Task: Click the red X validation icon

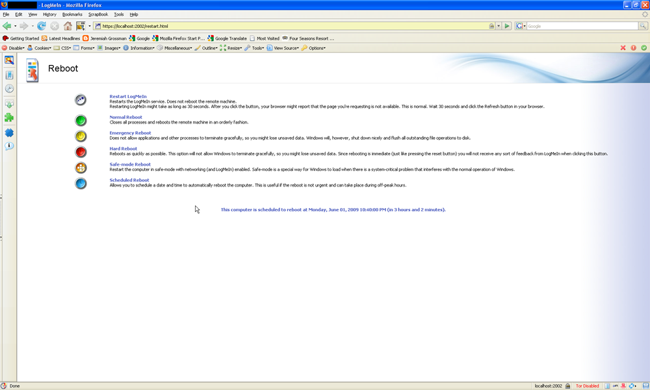Action: pos(623,48)
